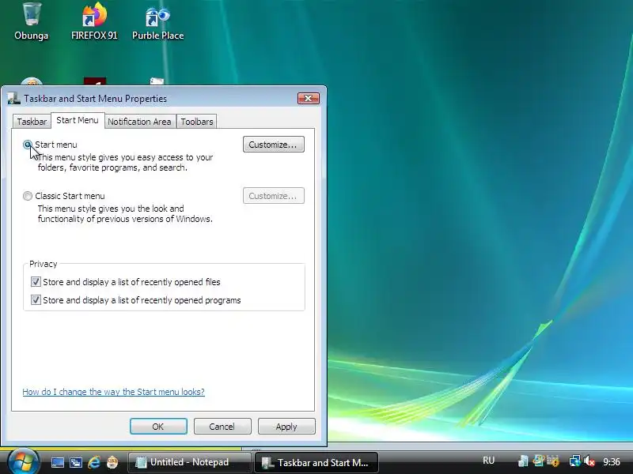Click the network tray icon
The height and width of the screenshot is (474, 633).
(574, 461)
